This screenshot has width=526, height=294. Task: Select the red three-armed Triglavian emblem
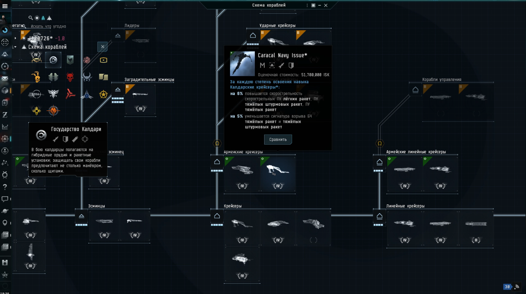pos(70,94)
